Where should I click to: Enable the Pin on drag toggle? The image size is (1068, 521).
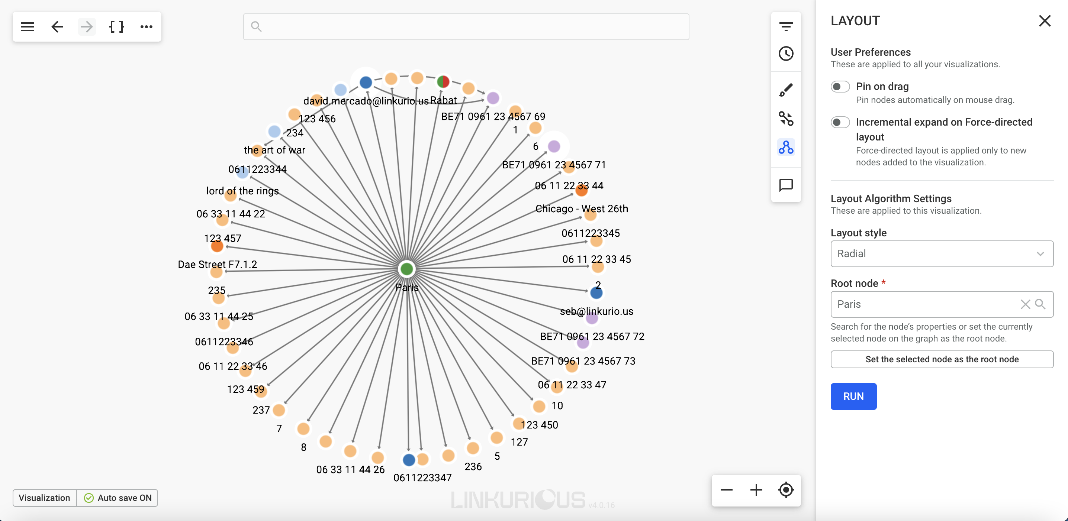point(840,87)
